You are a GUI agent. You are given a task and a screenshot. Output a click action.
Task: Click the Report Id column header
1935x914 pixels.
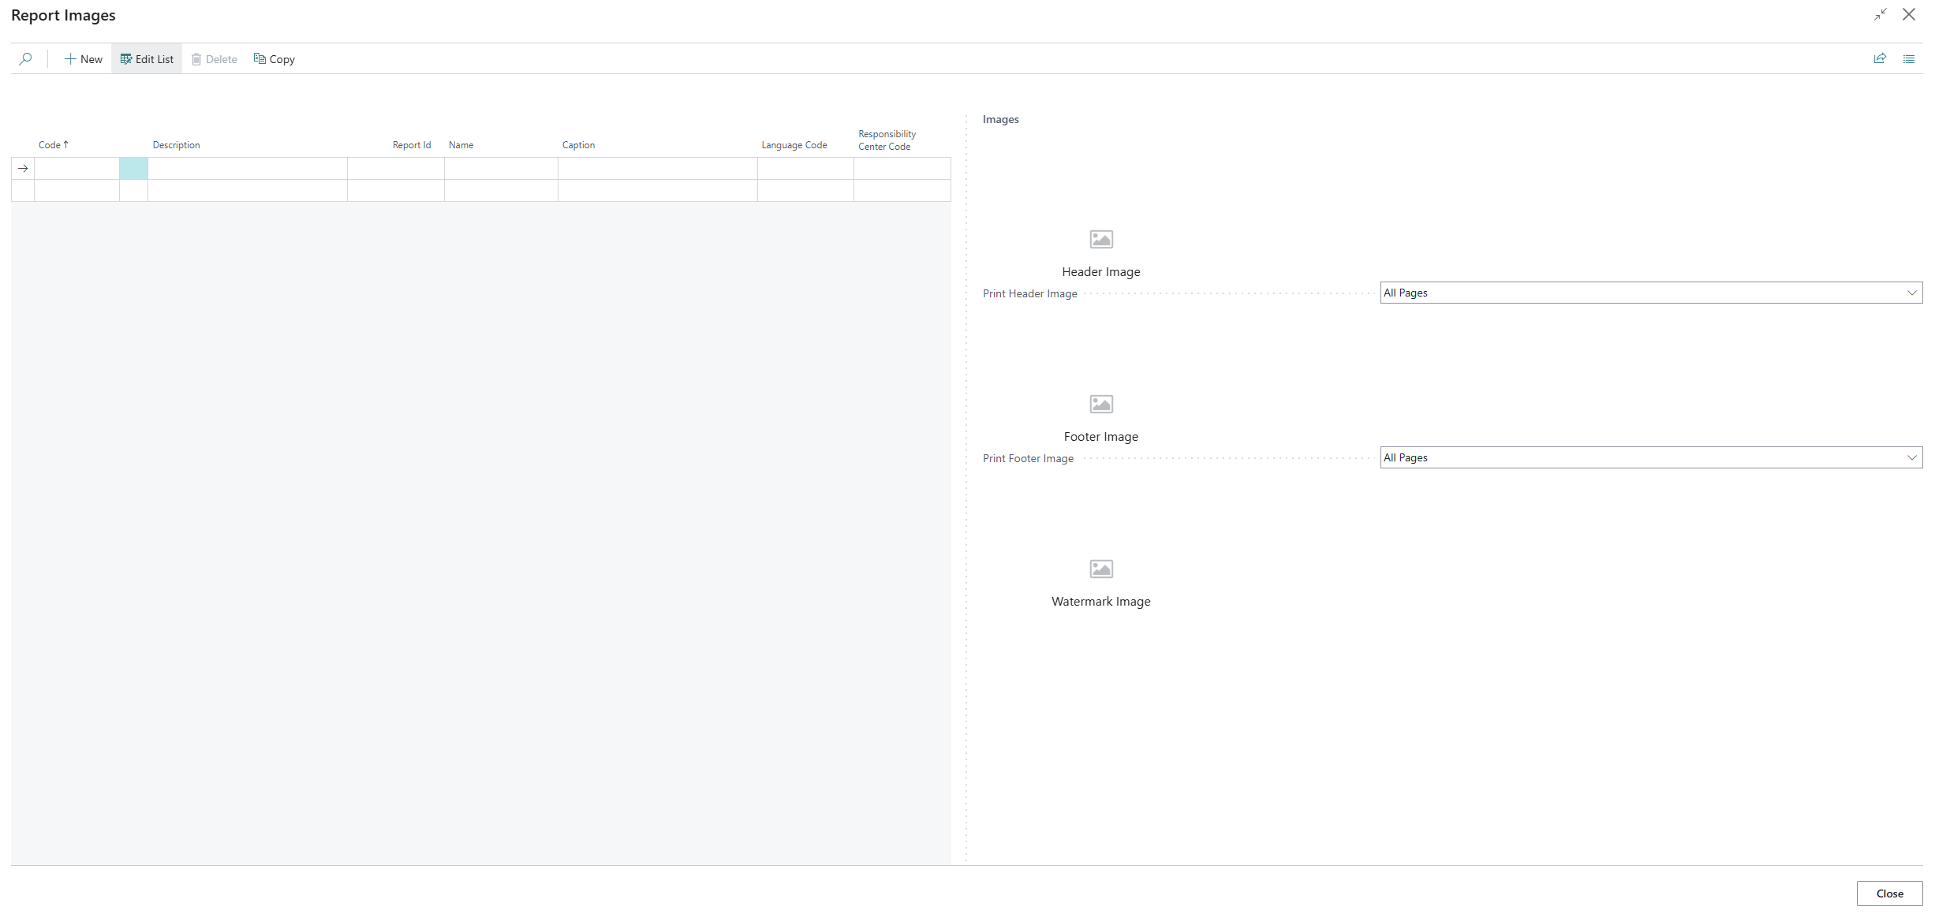pyautogui.click(x=411, y=145)
